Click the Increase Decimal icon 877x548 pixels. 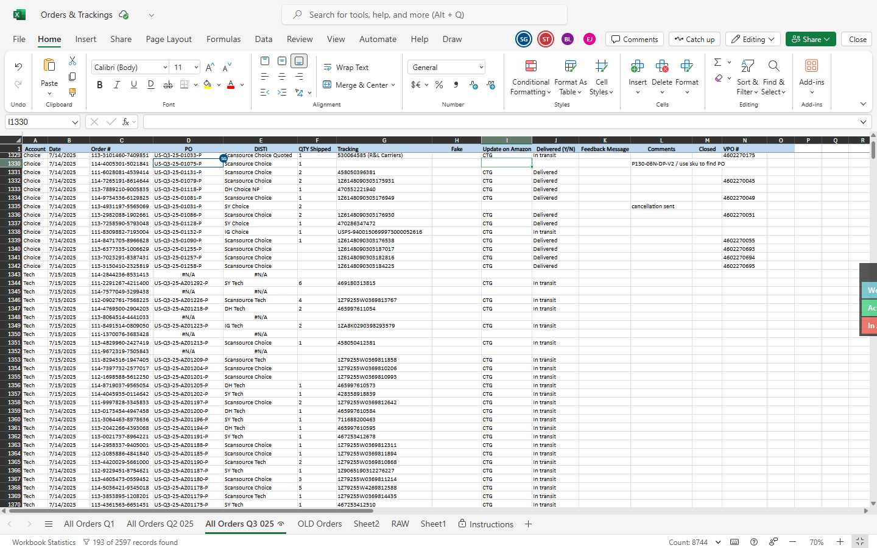click(474, 85)
